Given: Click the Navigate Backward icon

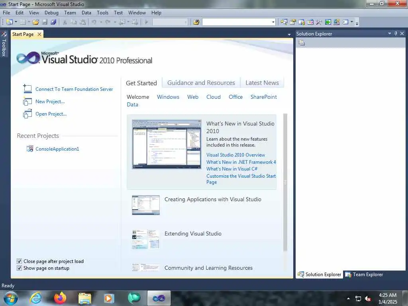Looking at the screenshot, I should coord(122,22).
